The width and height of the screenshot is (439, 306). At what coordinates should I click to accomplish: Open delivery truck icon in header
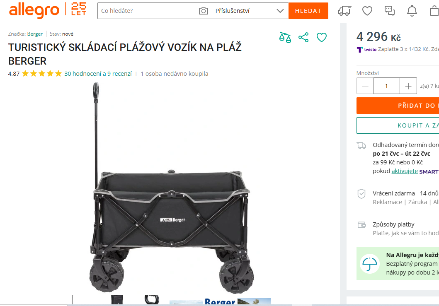(344, 11)
